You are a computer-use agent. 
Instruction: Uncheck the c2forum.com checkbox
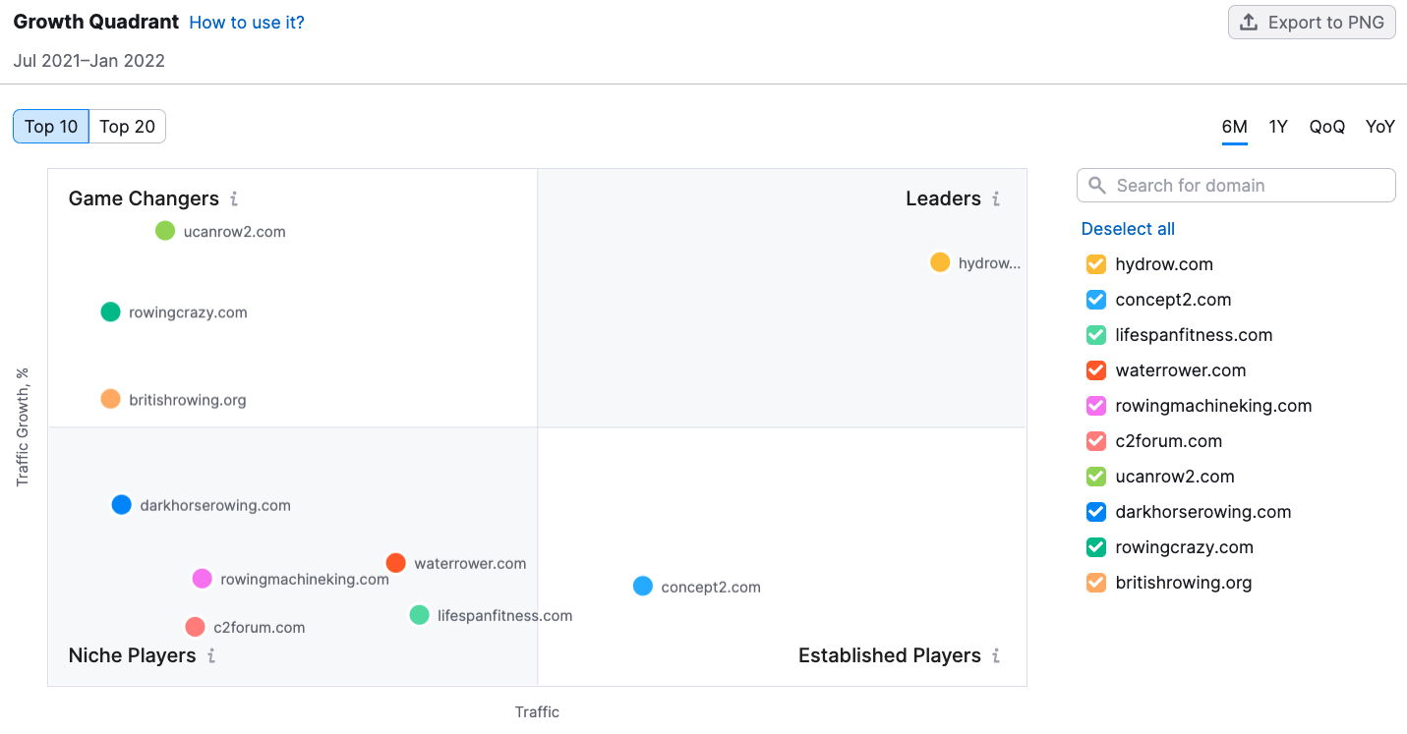(1096, 441)
